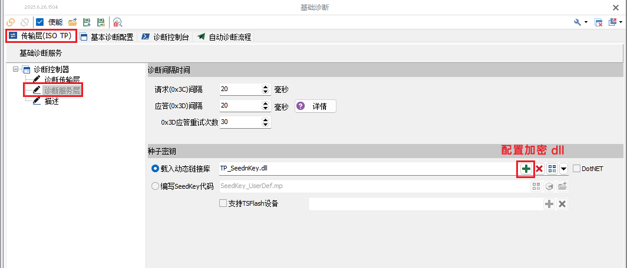Click the pop-out window icon with red arrow
The image size is (627, 268).
coord(612,22)
